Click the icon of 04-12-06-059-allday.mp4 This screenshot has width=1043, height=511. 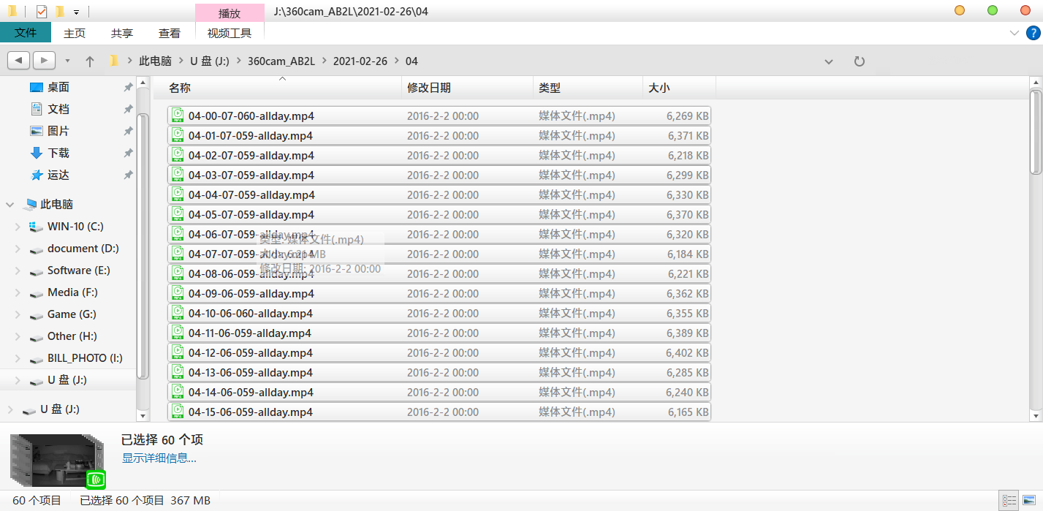click(x=178, y=352)
